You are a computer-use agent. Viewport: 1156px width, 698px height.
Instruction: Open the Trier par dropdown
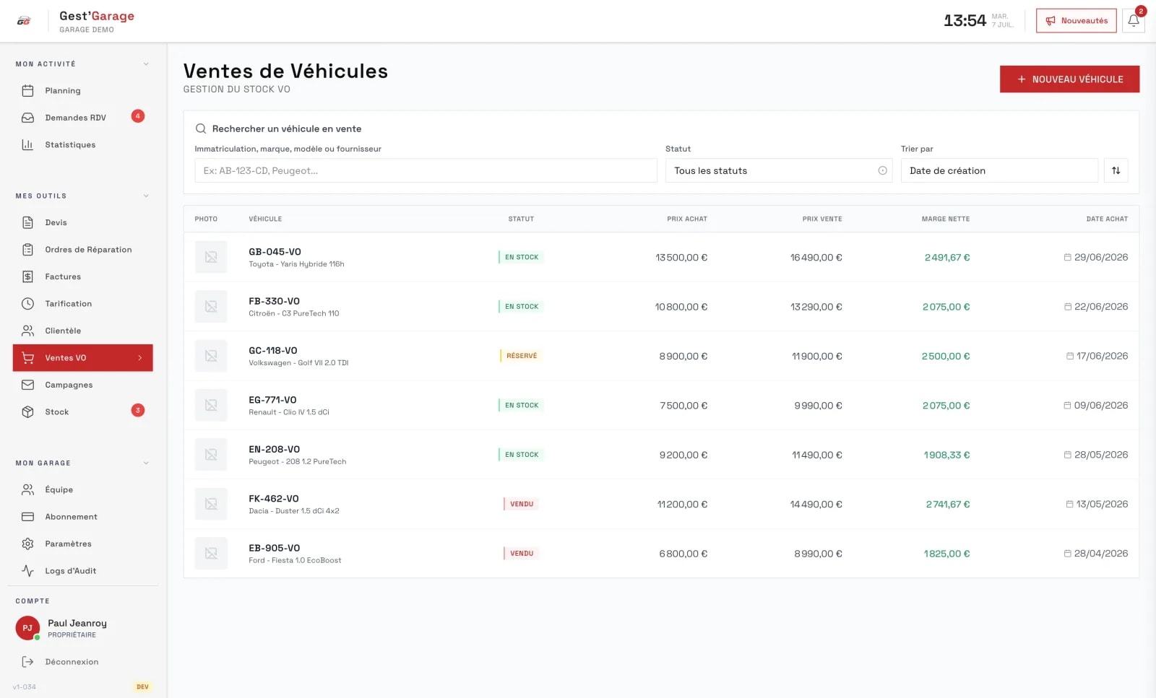(999, 171)
